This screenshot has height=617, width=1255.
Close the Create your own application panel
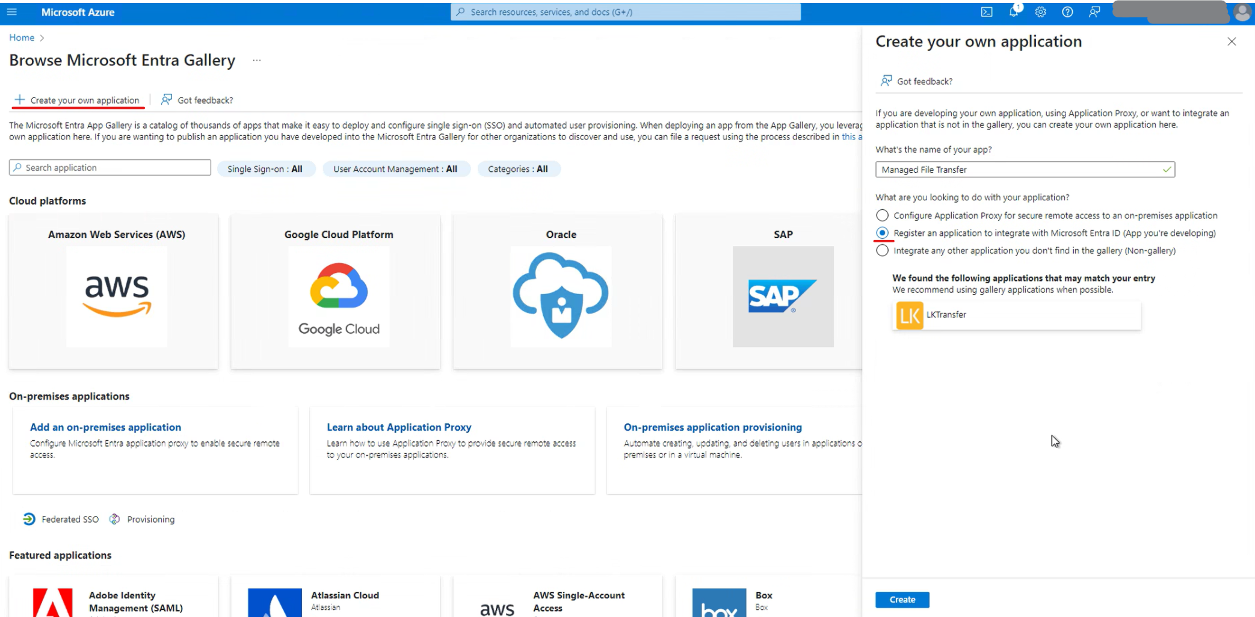1232,41
